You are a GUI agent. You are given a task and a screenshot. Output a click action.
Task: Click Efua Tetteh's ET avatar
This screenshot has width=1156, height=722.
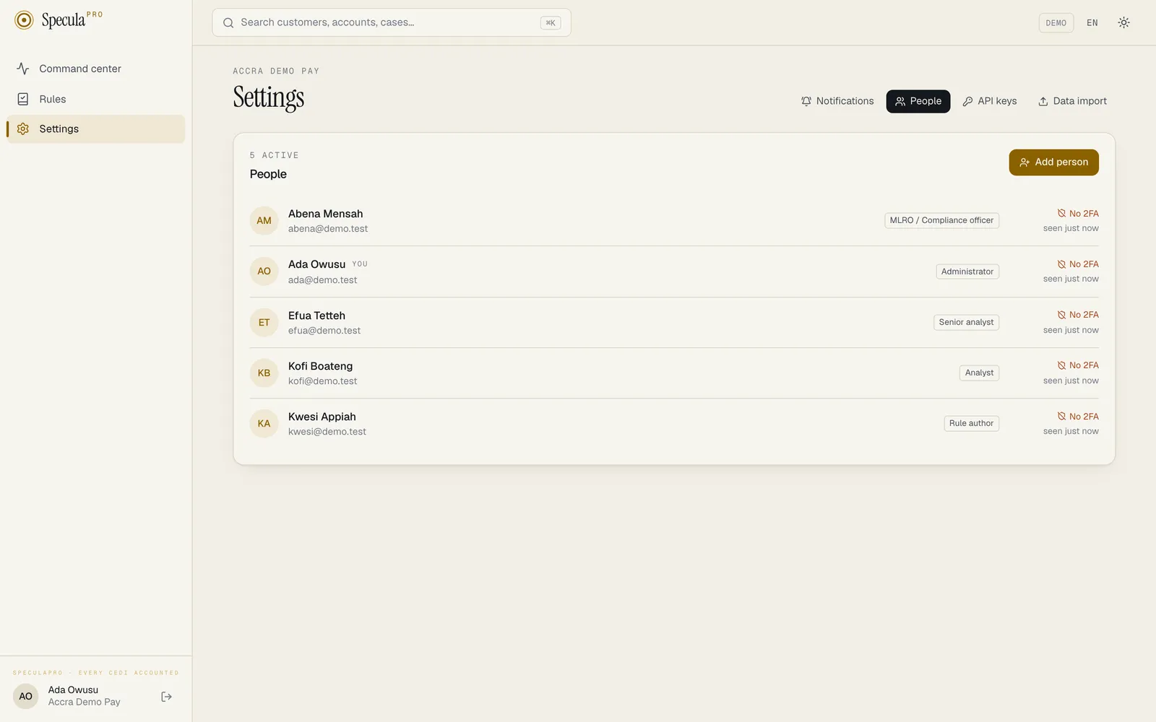[x=264, y=323]
